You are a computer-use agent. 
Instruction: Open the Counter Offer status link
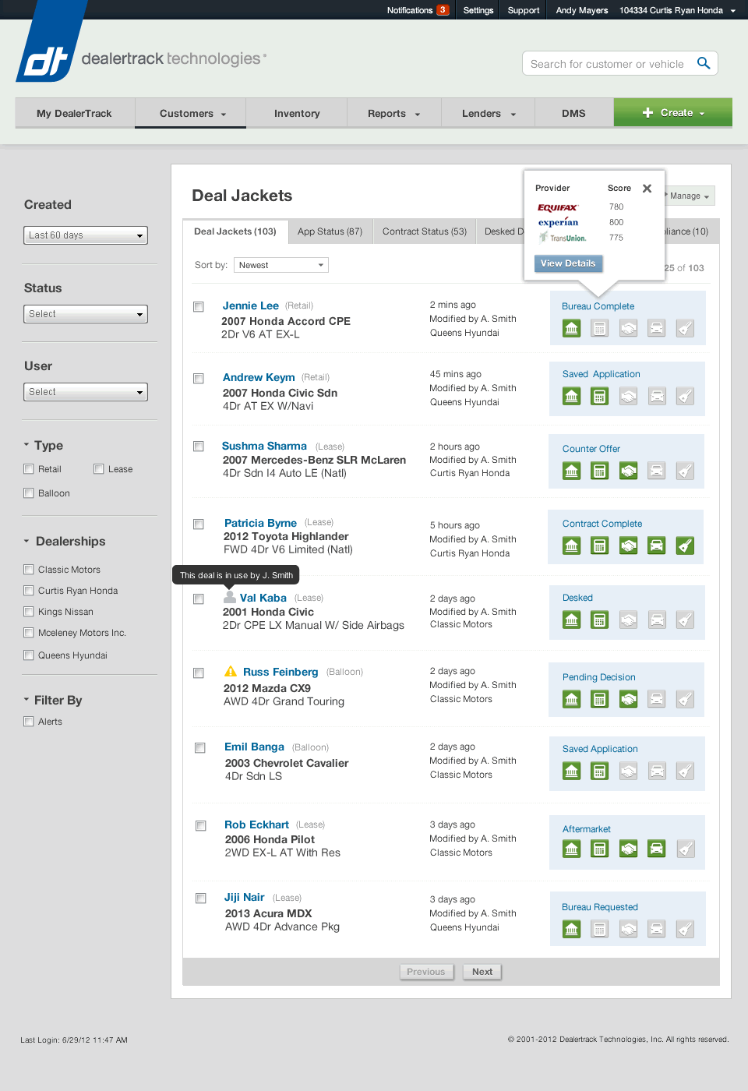coord(591,449)
